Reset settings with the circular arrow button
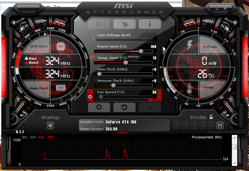Screen dimensions: 249x171 [x=124, y=107]
